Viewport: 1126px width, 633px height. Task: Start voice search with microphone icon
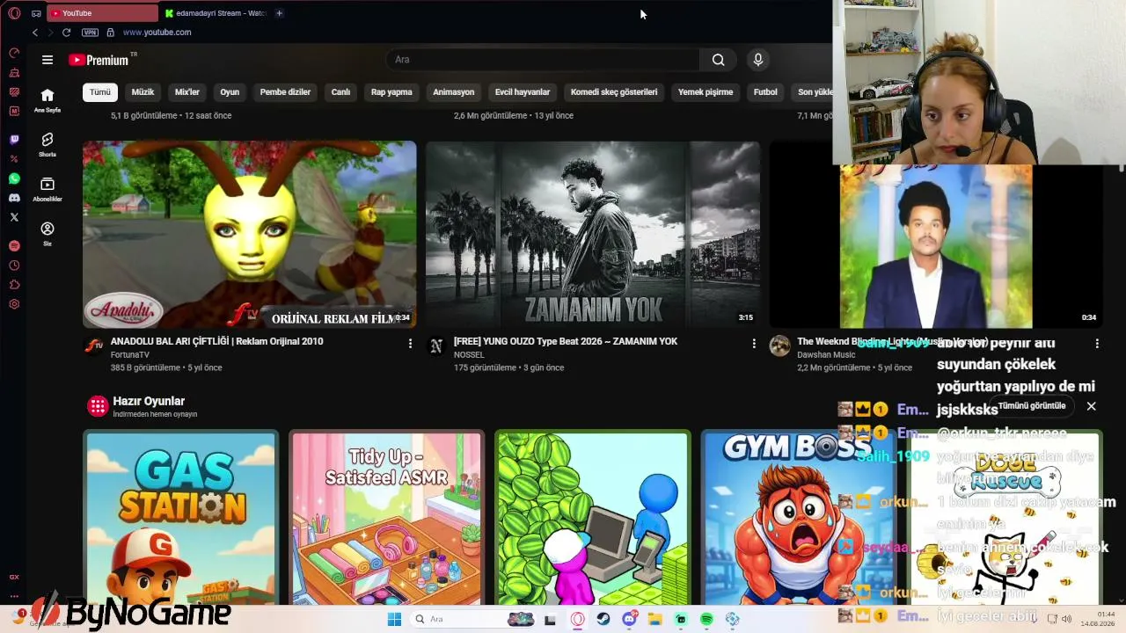pos(758,60)
